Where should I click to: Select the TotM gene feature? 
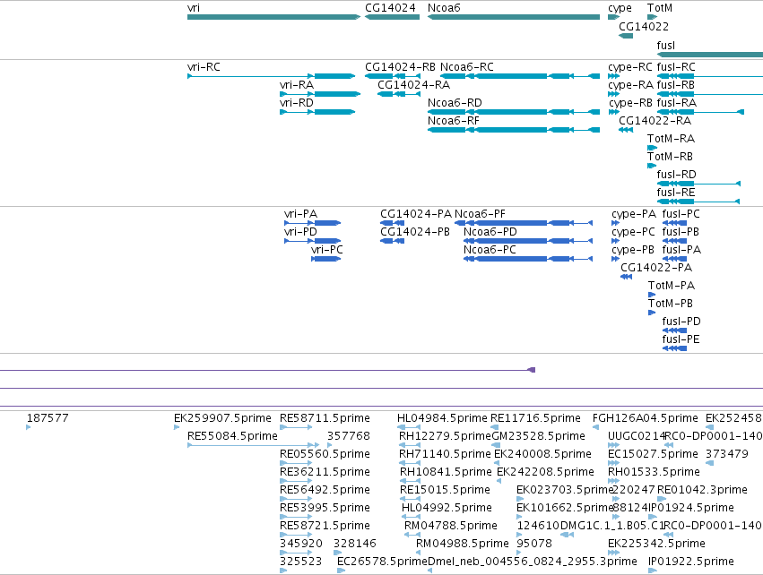(652, 17)
